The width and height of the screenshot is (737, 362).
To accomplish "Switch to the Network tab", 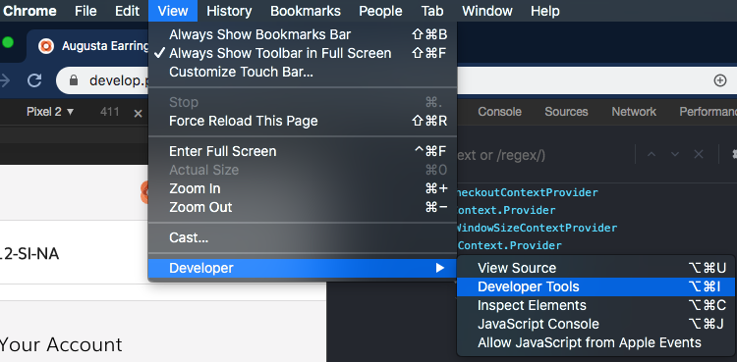I will 634,112.
